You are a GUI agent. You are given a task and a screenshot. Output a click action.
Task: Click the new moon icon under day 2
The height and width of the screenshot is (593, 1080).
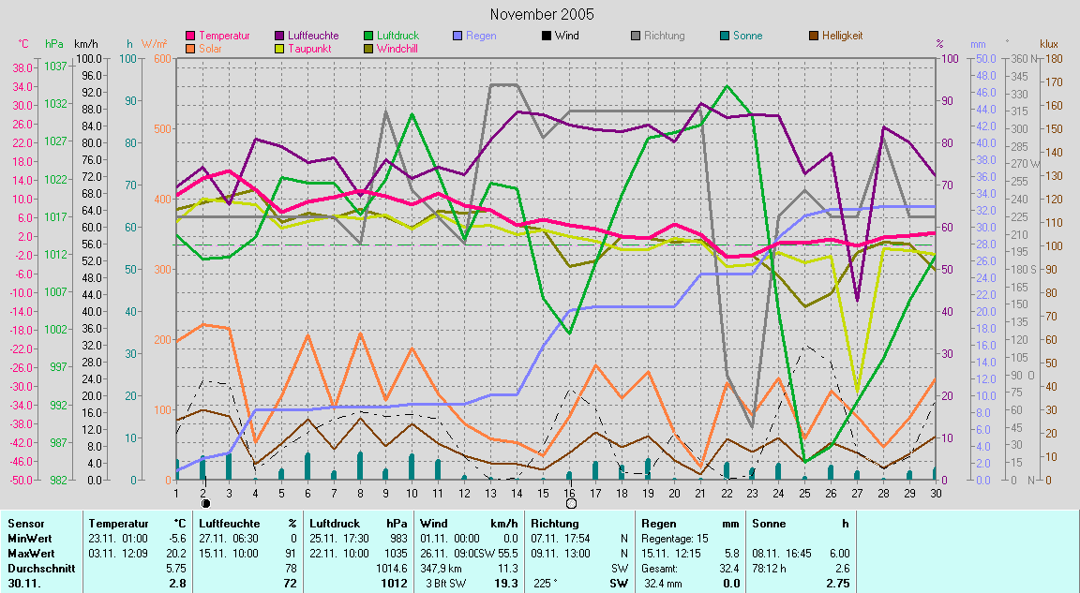pyautogui.click(x=205, y=503)
